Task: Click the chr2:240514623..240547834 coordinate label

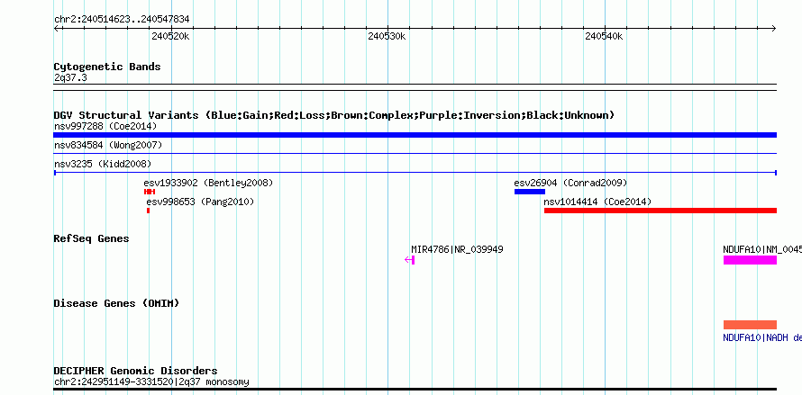Action: [122, 20]
